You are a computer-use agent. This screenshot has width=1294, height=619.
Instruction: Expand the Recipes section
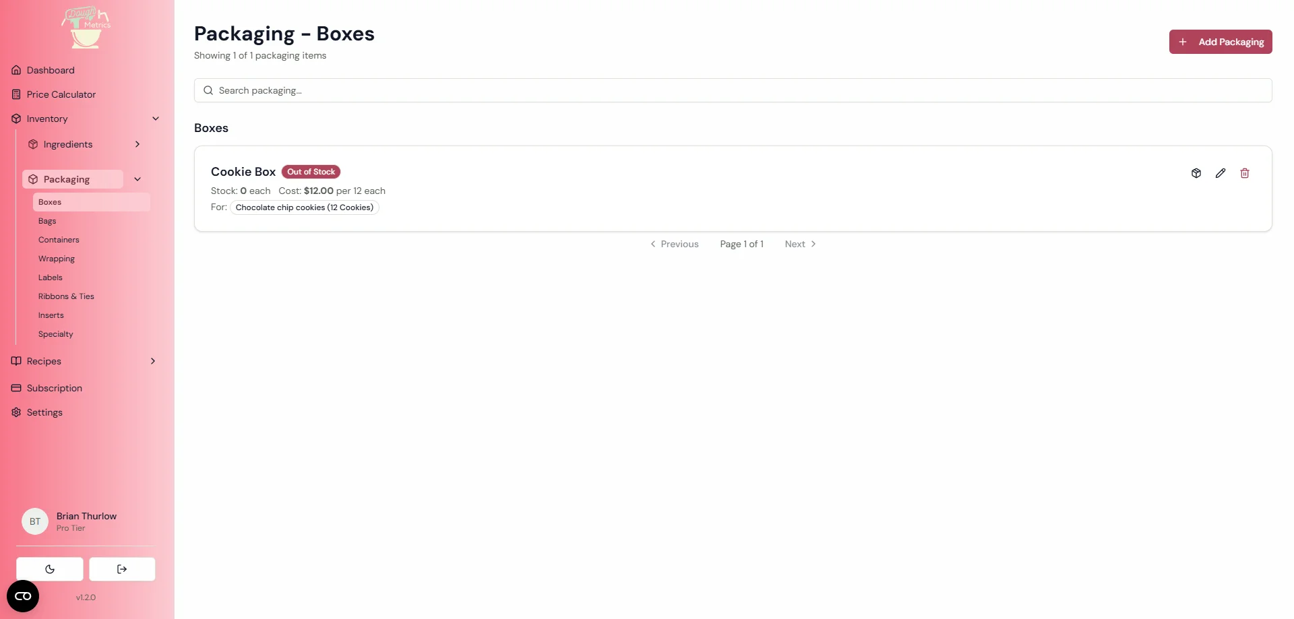153,360
